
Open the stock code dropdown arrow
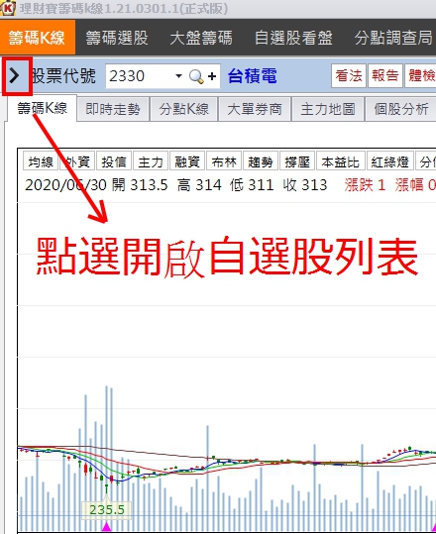(178, 75)
